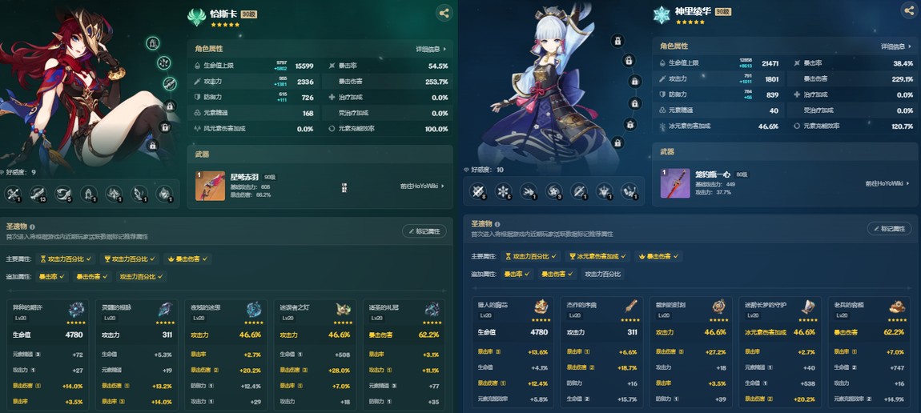
Task: Click the share icon in 恰斯卡's panel
Action: pyautogui.click(x=444, y=13)
